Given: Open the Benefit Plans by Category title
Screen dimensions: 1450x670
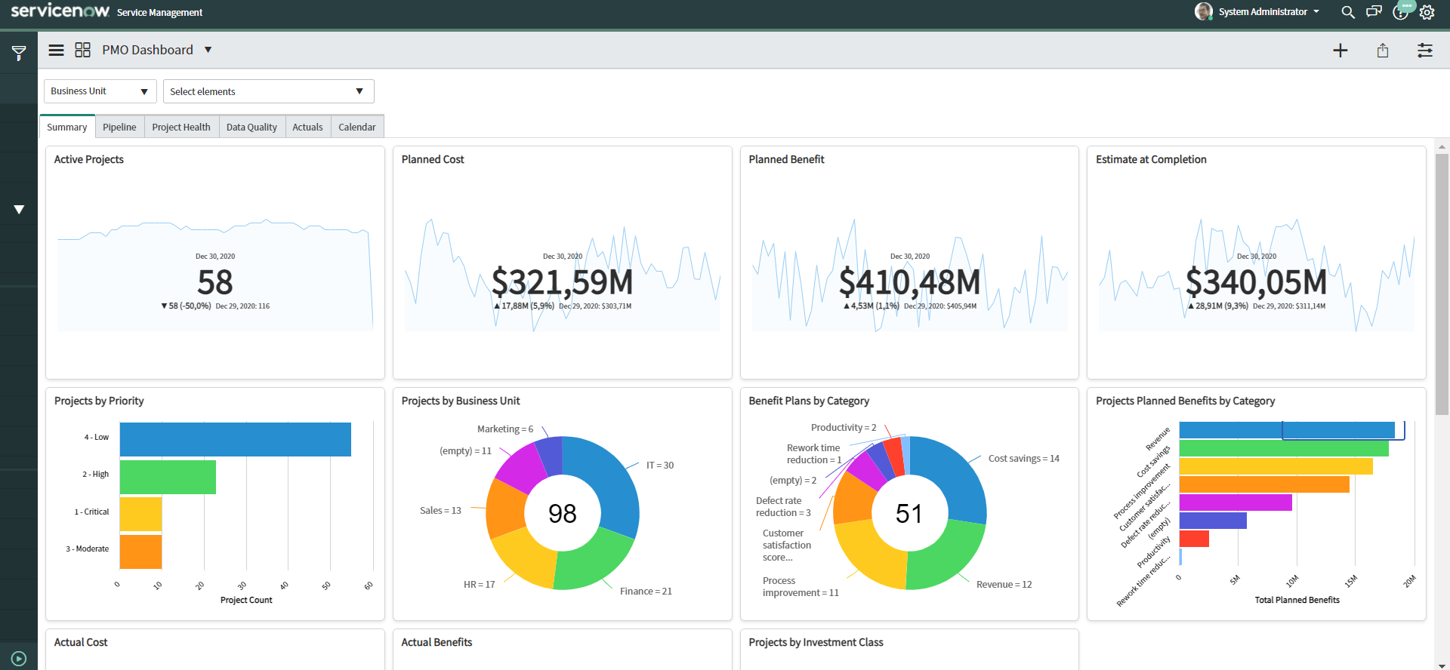Looking at the screenshot, I should 809,401.
